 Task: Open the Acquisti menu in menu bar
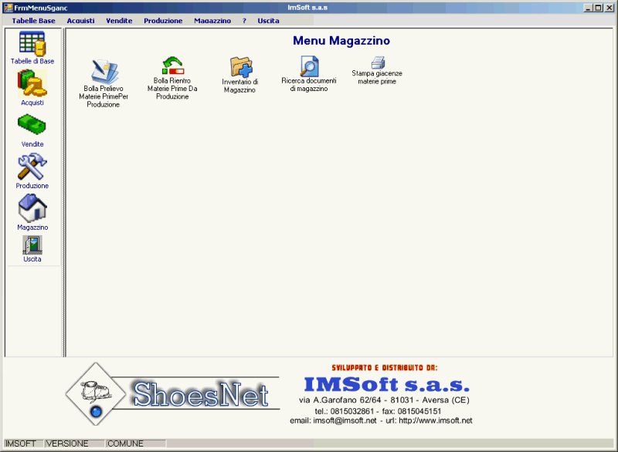click(81, 21)
